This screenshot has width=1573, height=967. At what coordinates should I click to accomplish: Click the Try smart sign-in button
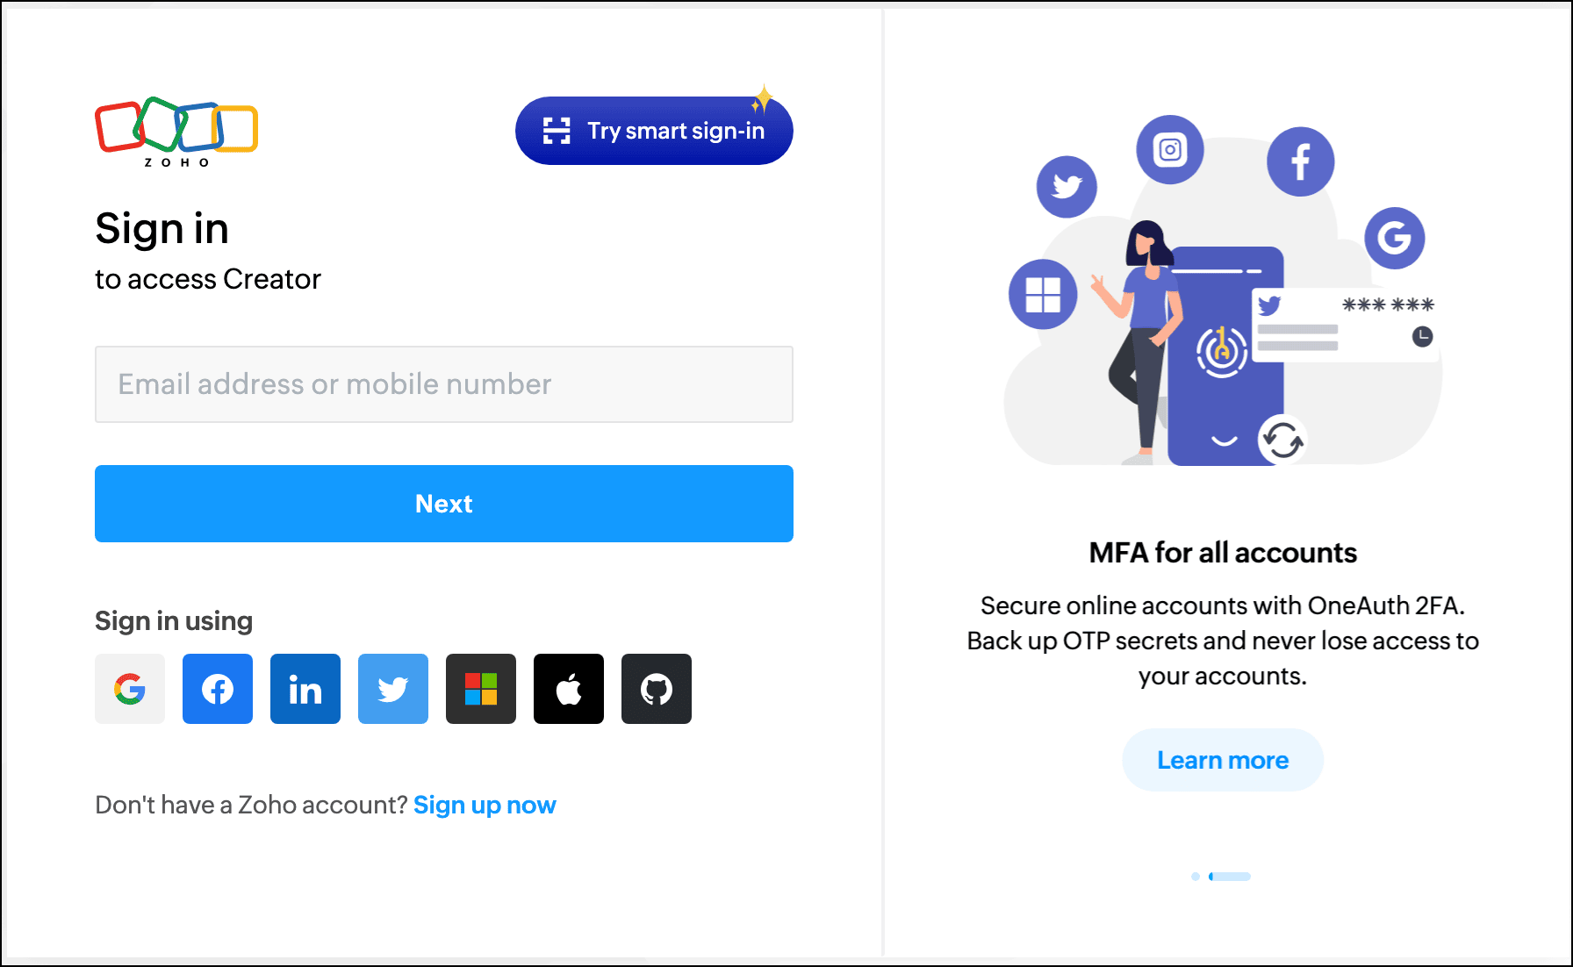coord(654,131)
